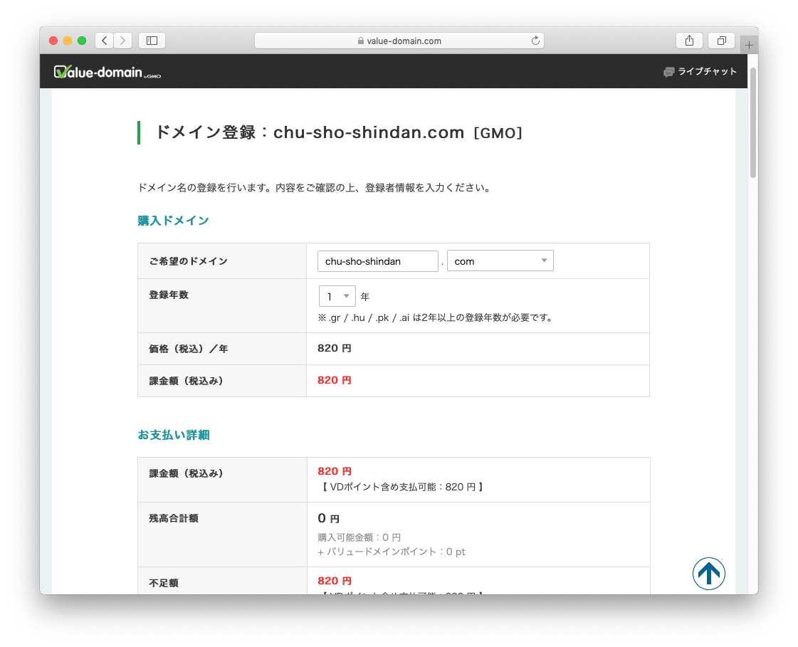Screen dimensions: 798x647
Task: Click the 購入ドメイン section heading
Action: (173, 220)
